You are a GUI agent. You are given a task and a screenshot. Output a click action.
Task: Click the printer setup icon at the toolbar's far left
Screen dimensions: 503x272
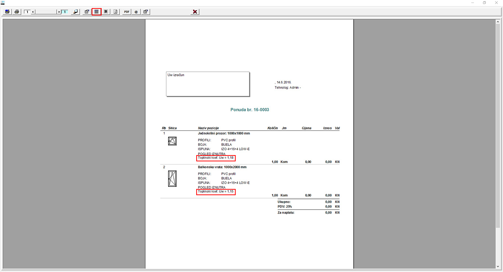(x=7, y=12)
